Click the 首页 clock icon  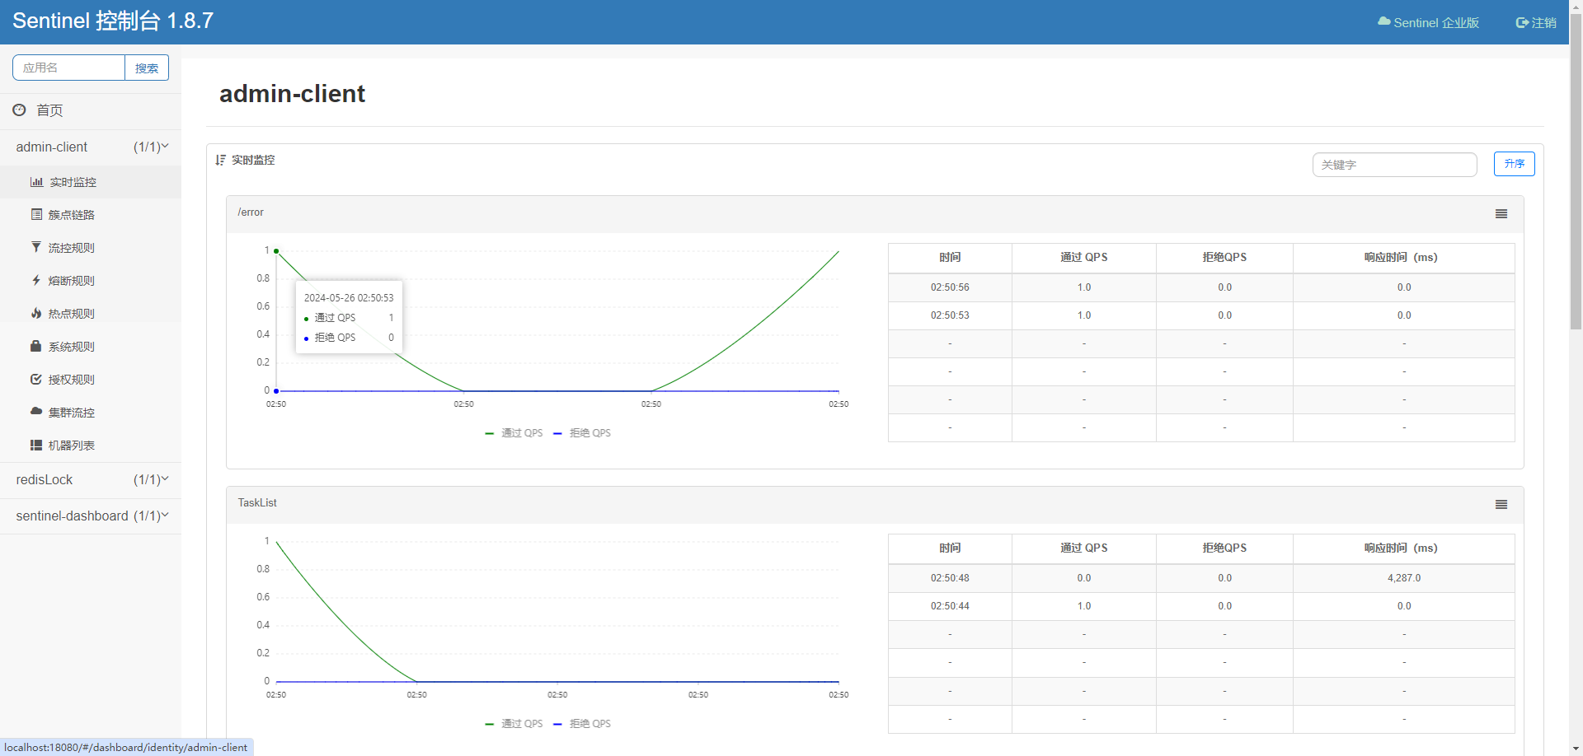[19, 110]
